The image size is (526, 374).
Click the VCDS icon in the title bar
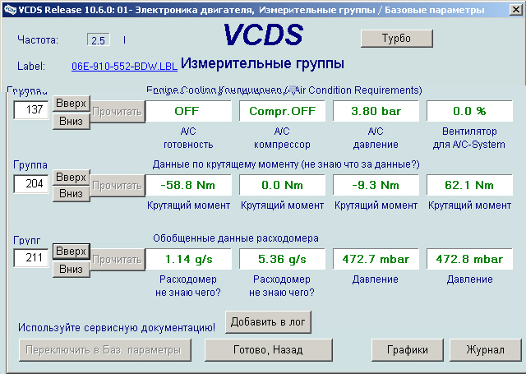pyautogui.click(x=9, y=10)
